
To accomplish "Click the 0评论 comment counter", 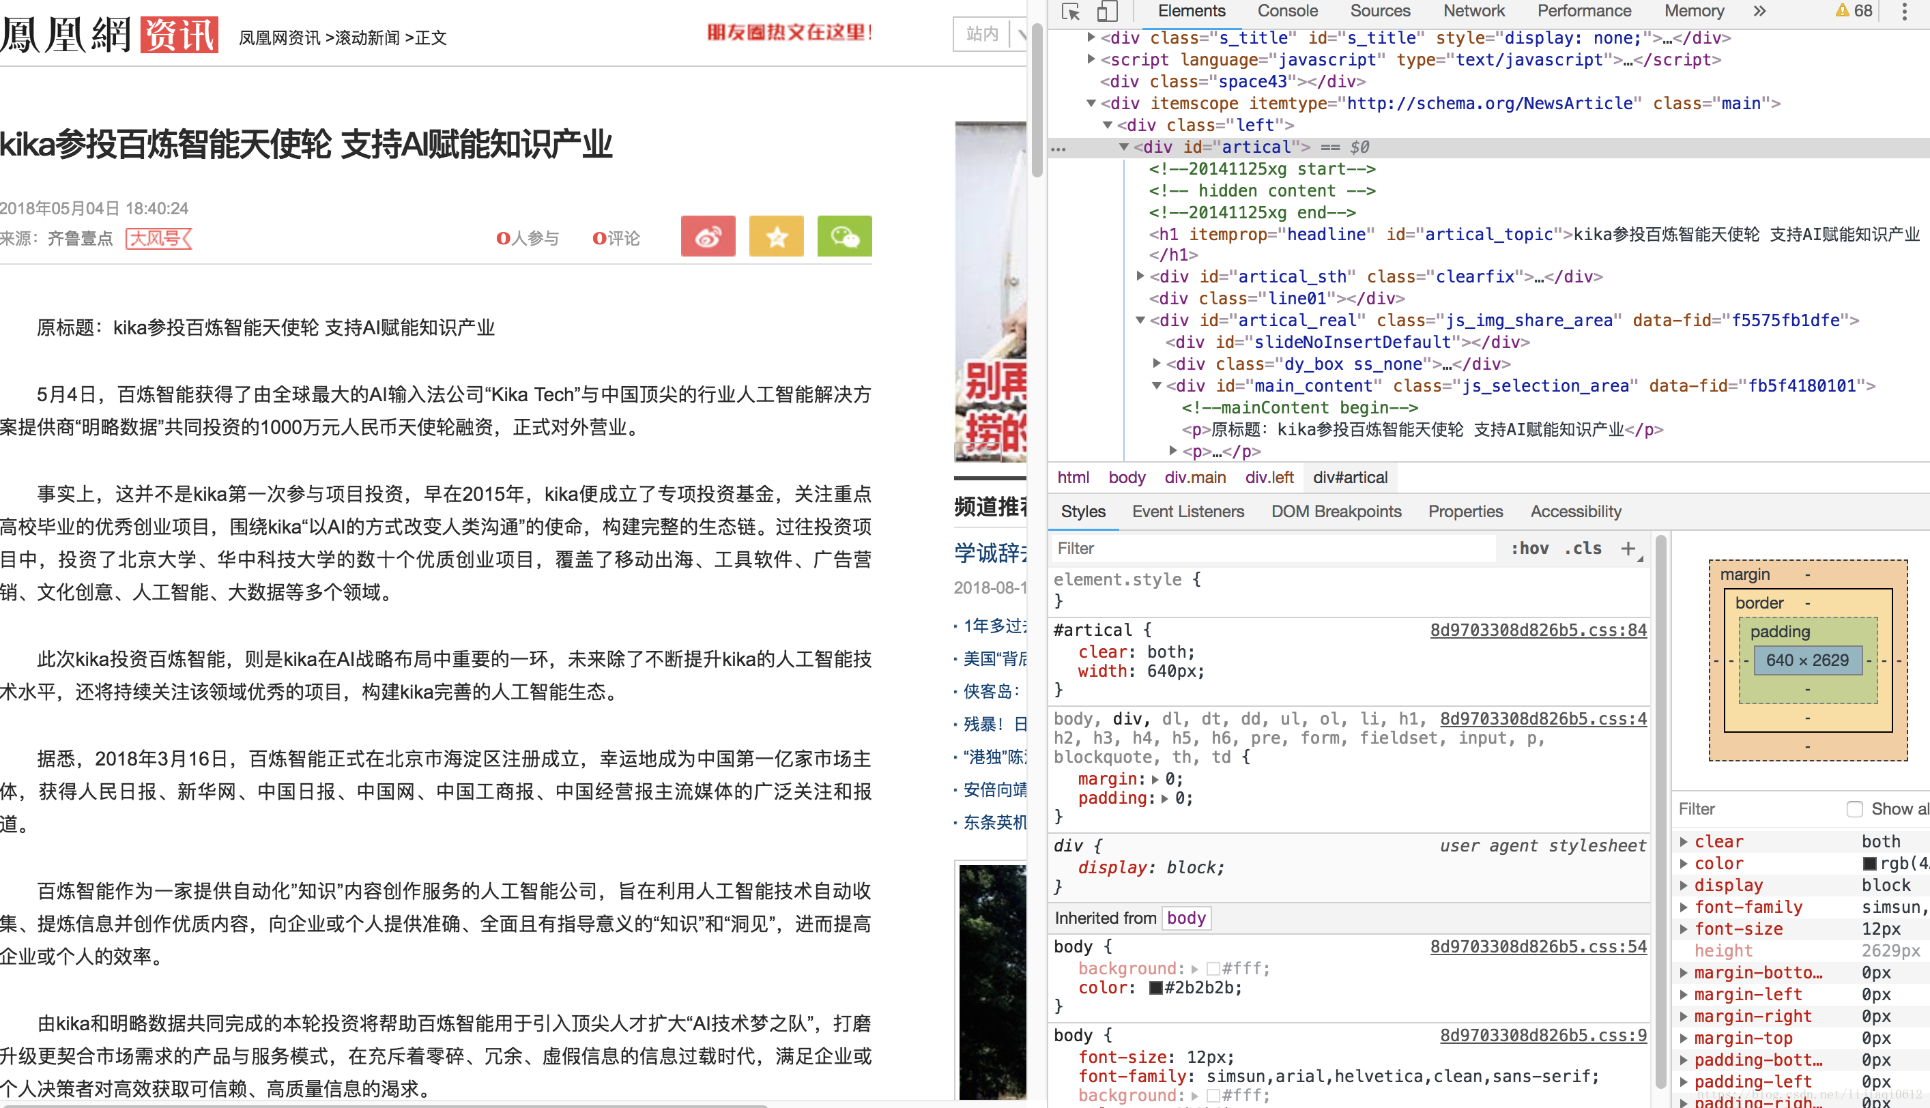I will 615,238.
